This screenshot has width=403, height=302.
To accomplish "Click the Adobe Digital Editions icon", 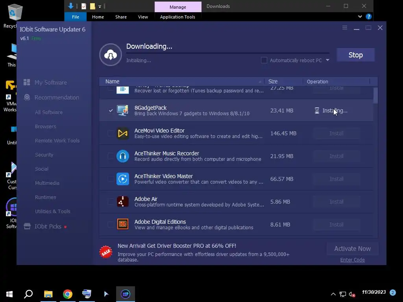I will click(x=123, y=224).
